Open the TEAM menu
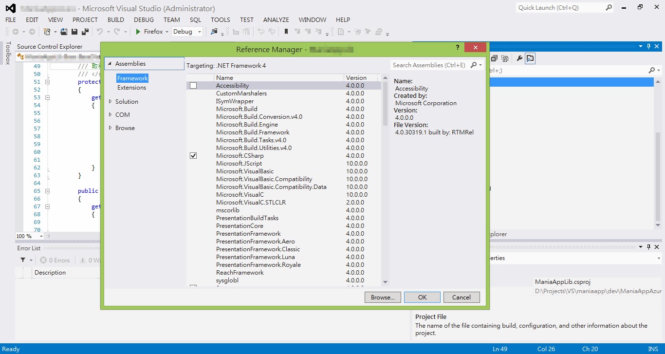665x354 pixels. 171,19
